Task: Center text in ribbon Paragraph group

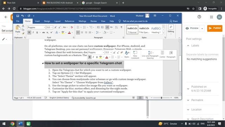Action: pyautogui.click(x=82, y=32)
